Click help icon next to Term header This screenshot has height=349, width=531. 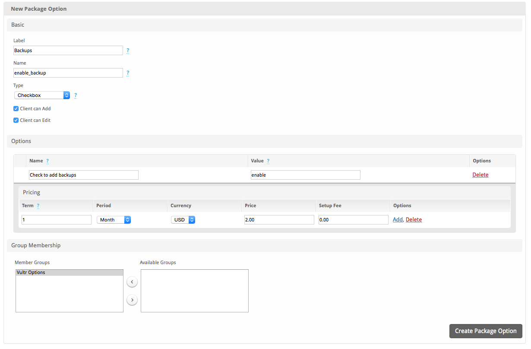(38, 206)
